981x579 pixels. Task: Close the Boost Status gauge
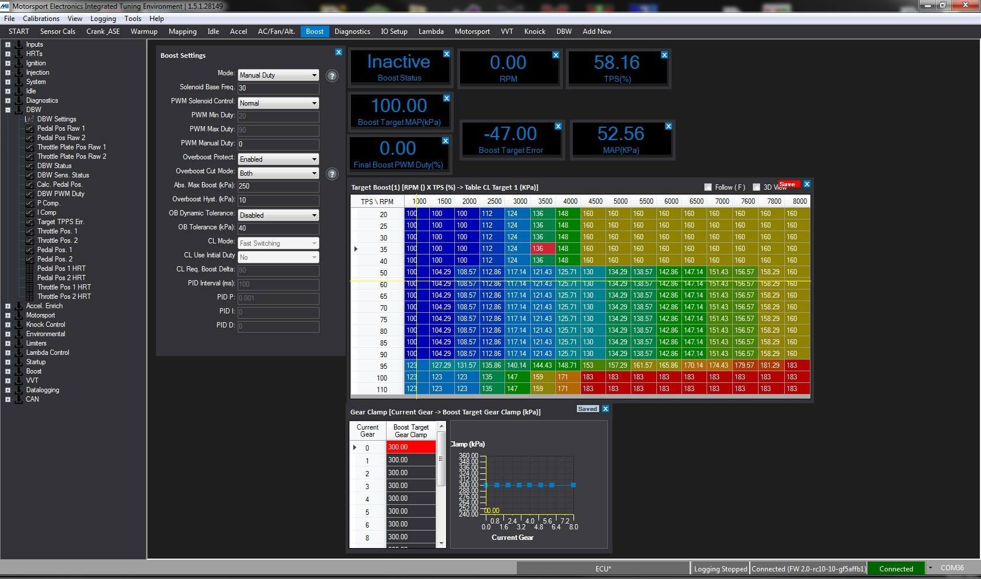447,54
